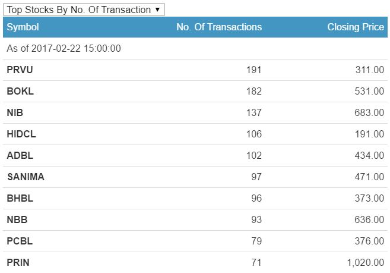The image size is (390, 273).
Task: Click the BHBL stock symbol
Action: [x=20, y=199]
